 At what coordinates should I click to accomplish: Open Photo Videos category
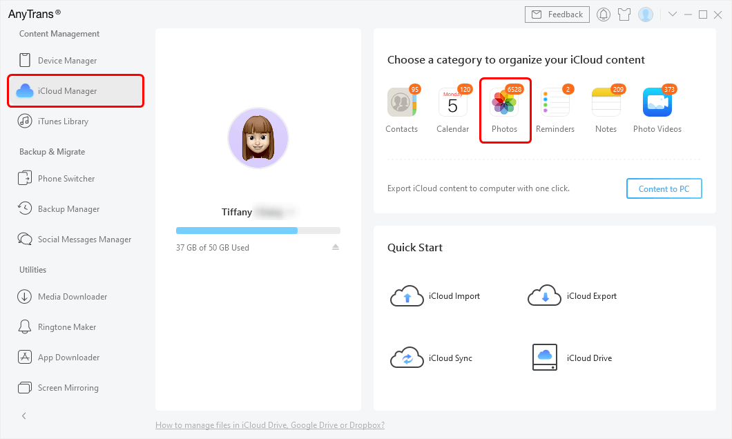pos(657,110)
